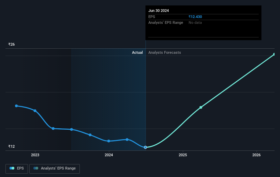Click the 2023 x-axis label
The height and width of the screenshot is (177, 280).
35,155
